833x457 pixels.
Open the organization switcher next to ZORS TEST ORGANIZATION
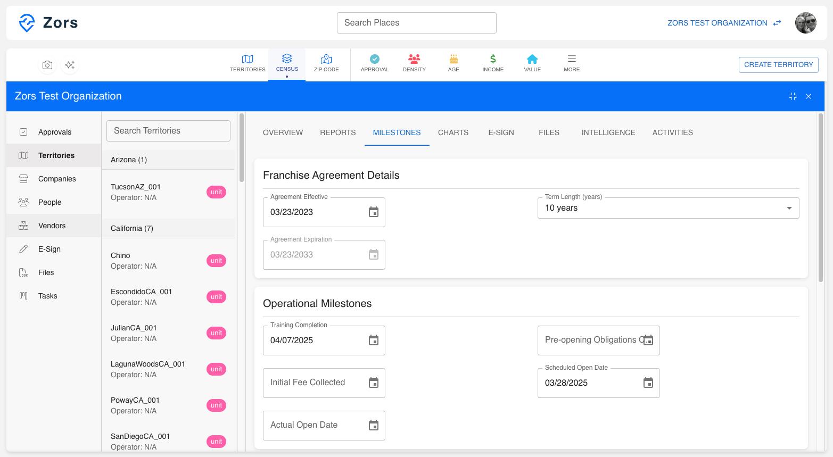tap(777, 23)
